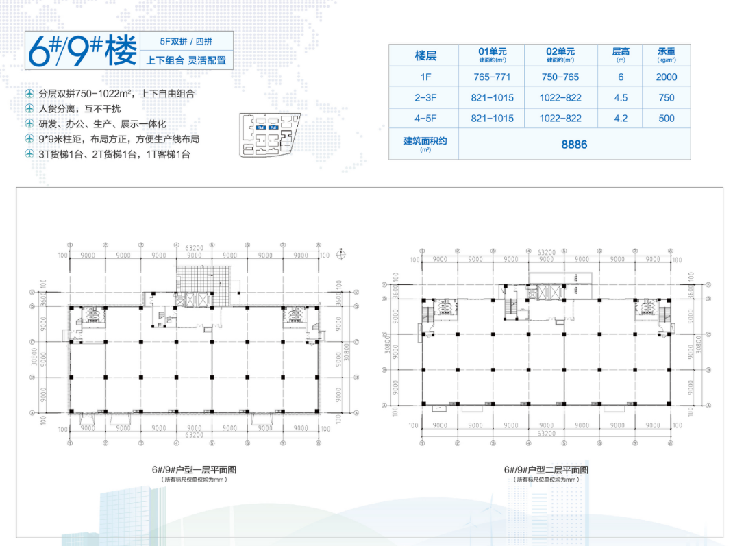Click the 上下组合 灵活配置 blue banner
Screen dimensions: 733x546
[x=186, y=60]
